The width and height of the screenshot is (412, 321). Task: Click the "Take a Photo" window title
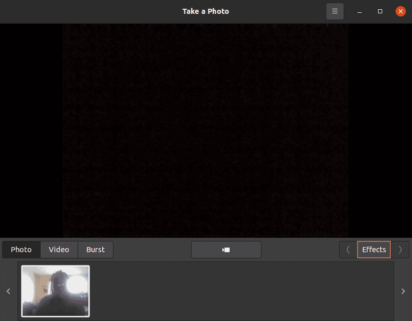tap(205, 11)
